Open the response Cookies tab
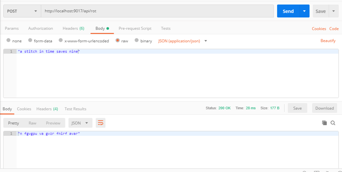Viewport: 342px width, 172px height. point(24,109)
